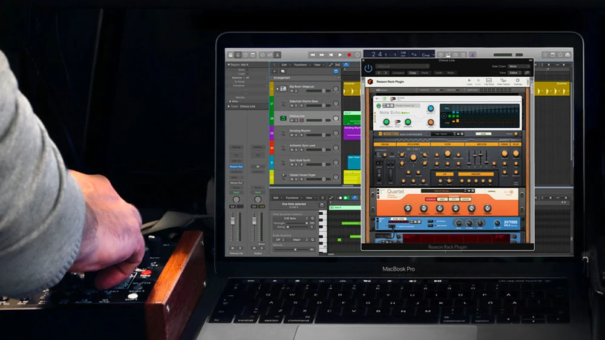This screenshot has height=340, width=605.
Task: Toggle the plugin power bypass button
Action: [x=368, y=68]
